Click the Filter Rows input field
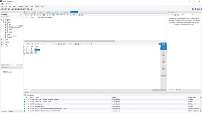This screenshot has width=202, height=113. coord(48,44)
